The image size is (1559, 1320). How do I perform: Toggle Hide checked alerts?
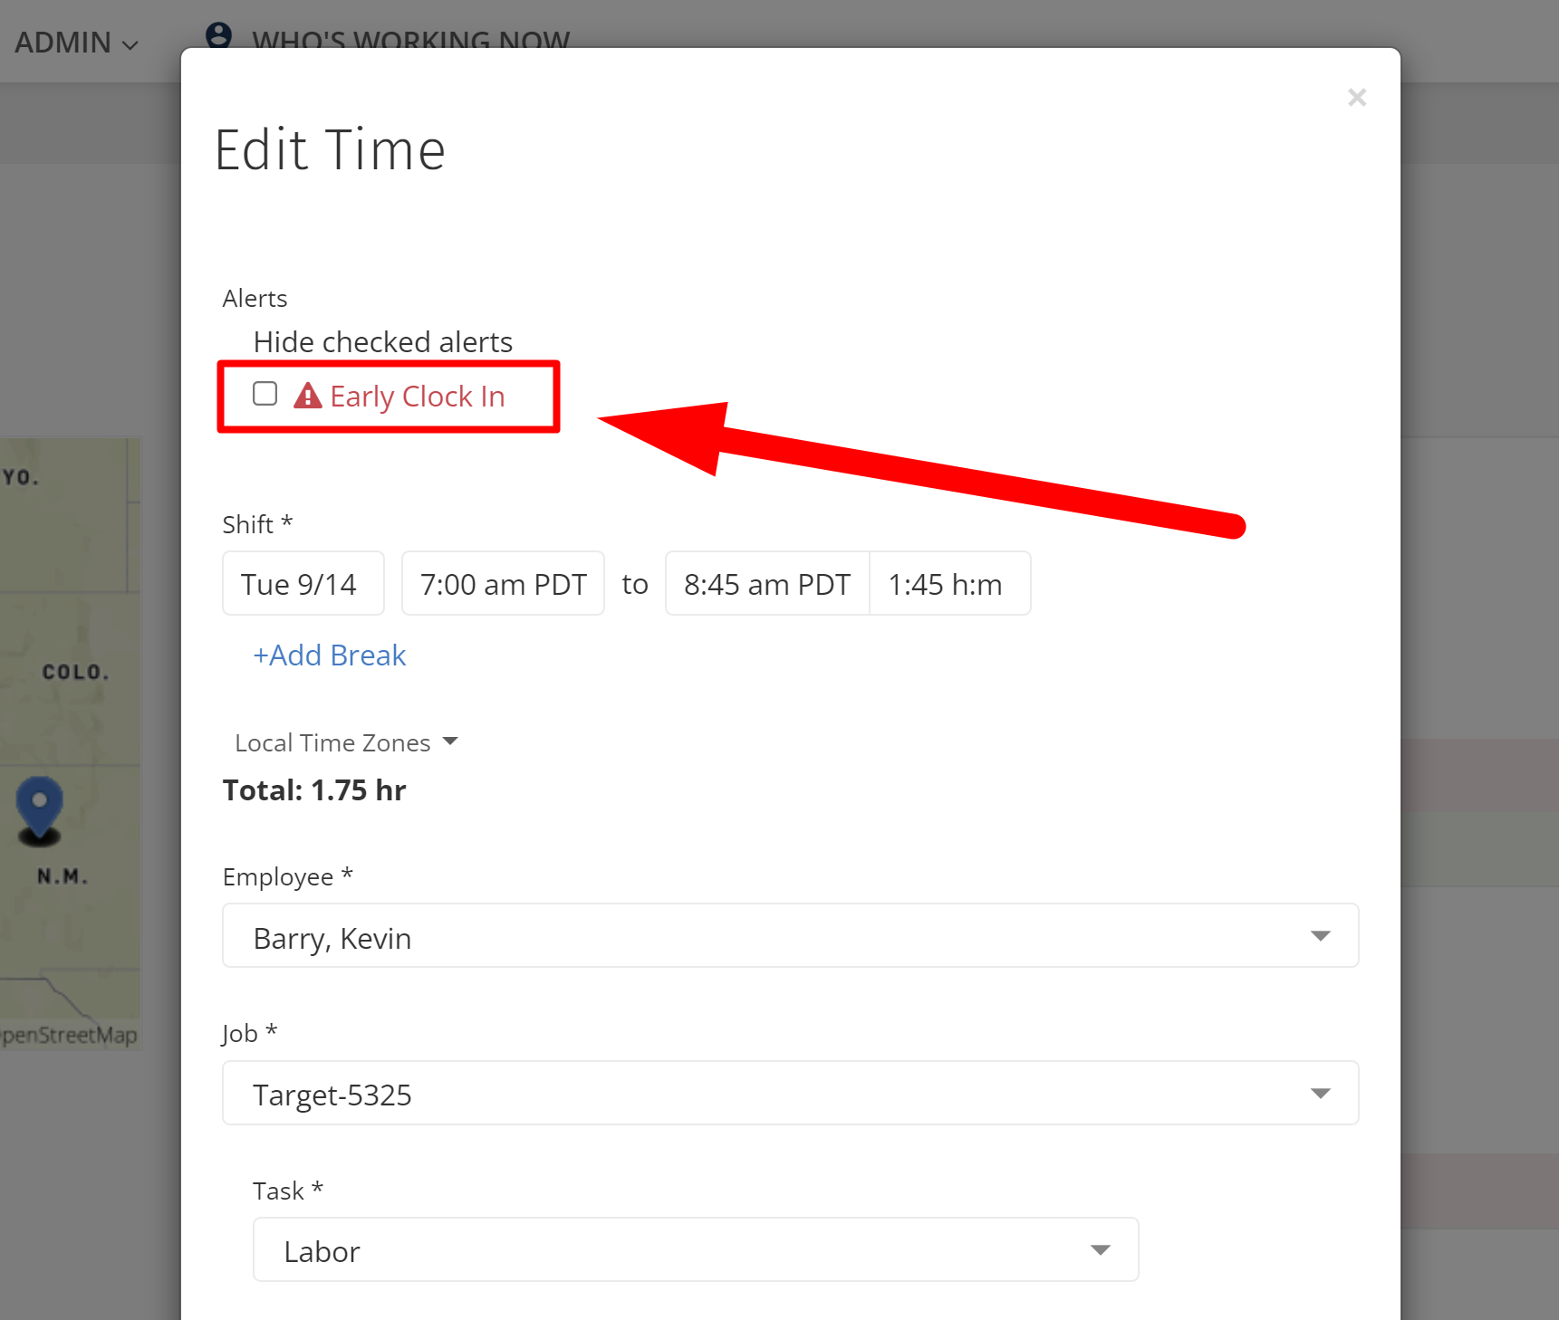point(382,342)
